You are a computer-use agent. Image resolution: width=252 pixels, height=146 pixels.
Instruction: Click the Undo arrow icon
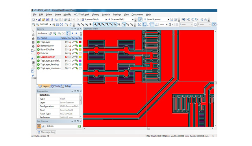74,19
